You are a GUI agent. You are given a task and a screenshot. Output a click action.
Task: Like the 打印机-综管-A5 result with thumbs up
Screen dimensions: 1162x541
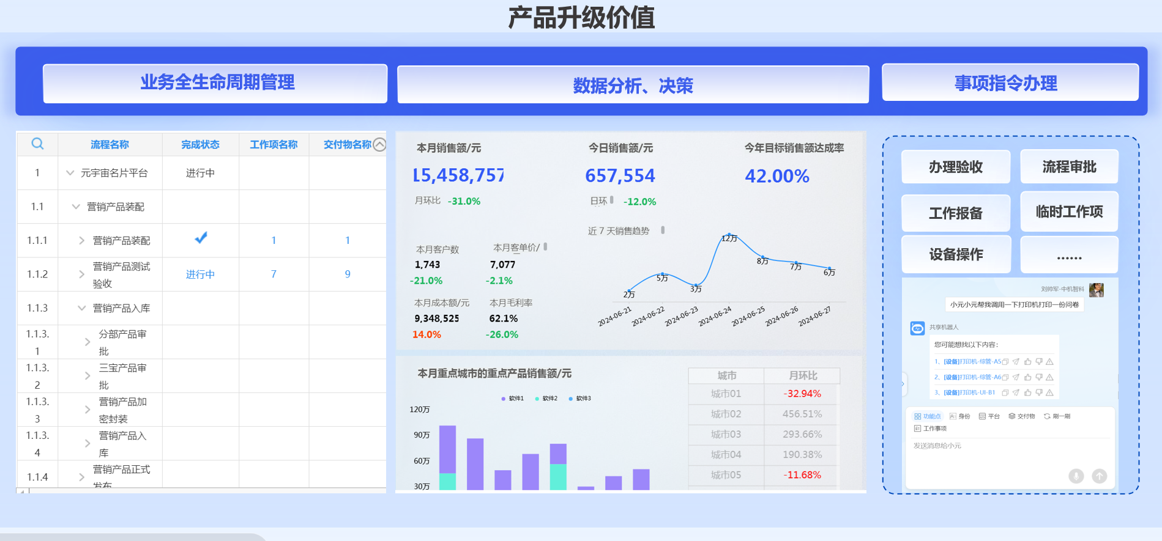coord(1027,362)
